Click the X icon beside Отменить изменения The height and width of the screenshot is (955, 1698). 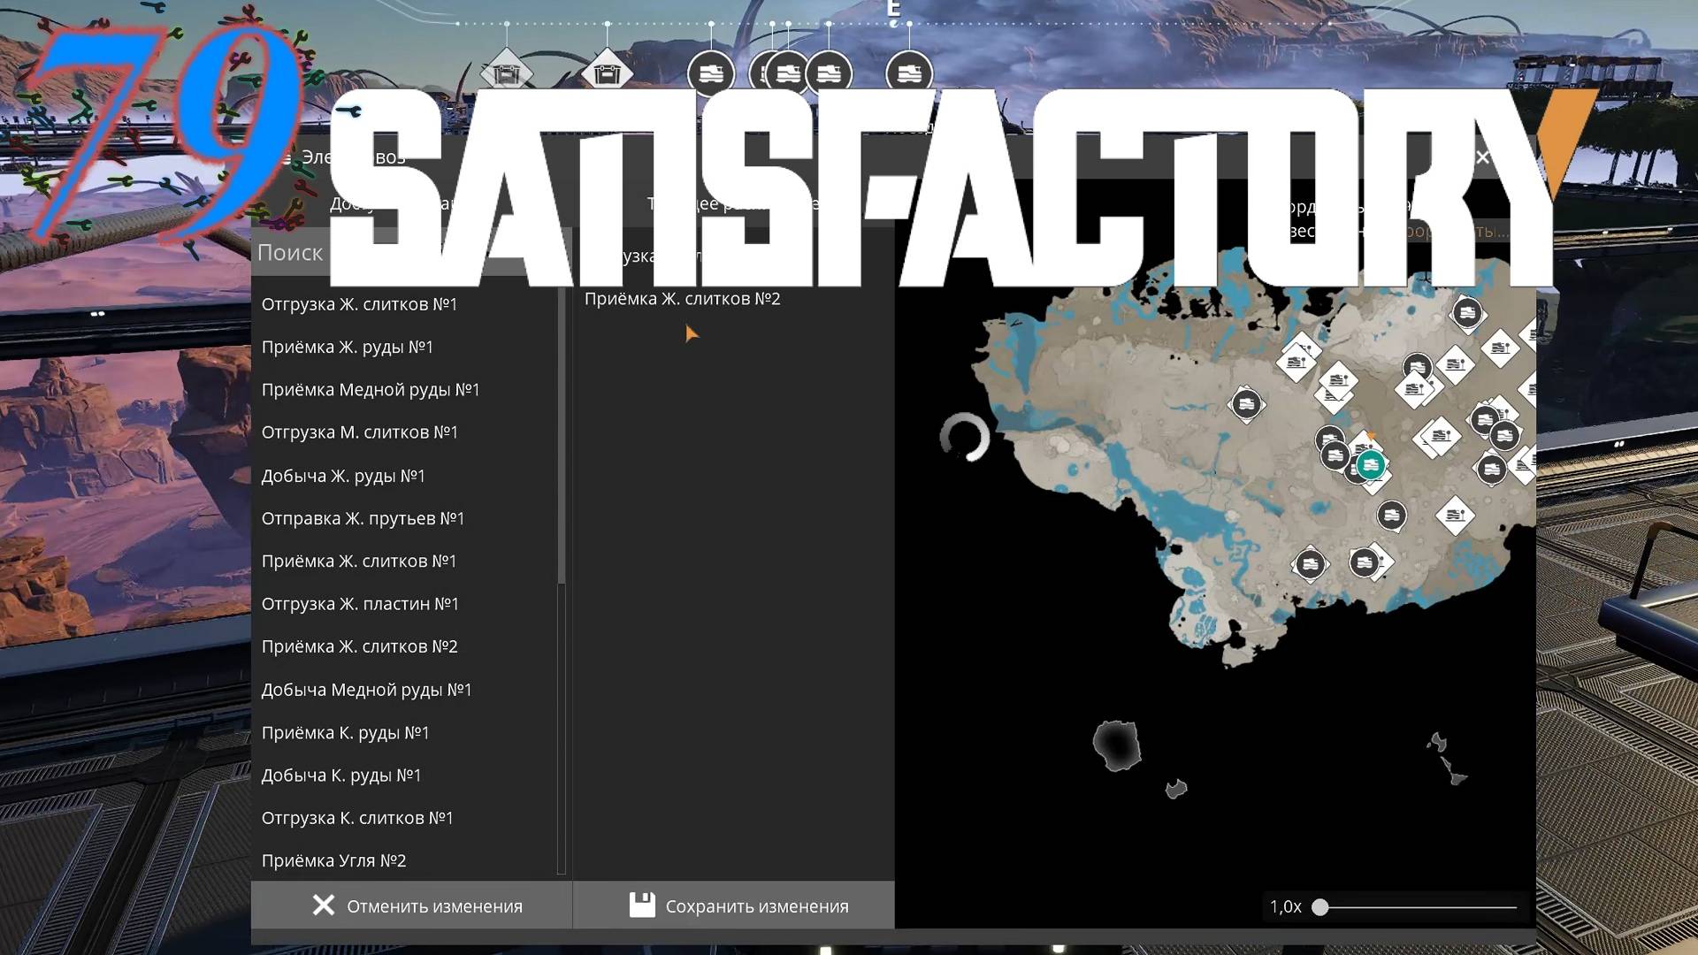324,905
